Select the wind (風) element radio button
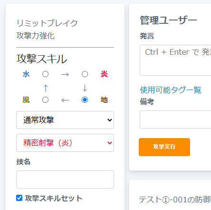The image size is (211, 210). pos(45,100)
